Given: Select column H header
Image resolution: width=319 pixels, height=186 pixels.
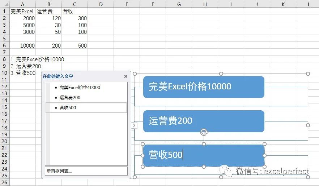Looking at the screenshot, I should (x=205, y=4).
